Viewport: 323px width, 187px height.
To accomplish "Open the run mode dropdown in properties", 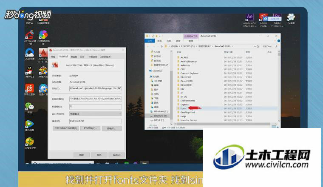I will [x=95, y=113].
